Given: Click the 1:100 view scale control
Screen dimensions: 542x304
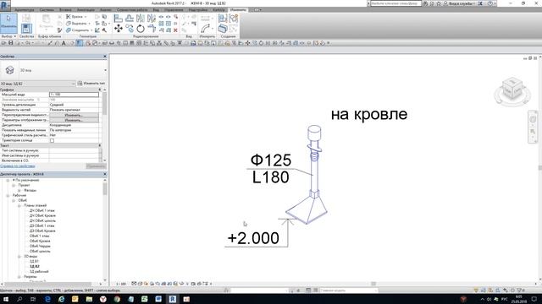Looking at the screenshot, I should 120,284.
